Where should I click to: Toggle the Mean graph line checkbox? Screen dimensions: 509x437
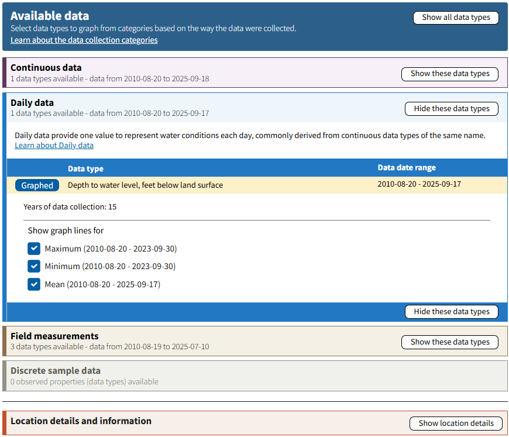[34, 284]
